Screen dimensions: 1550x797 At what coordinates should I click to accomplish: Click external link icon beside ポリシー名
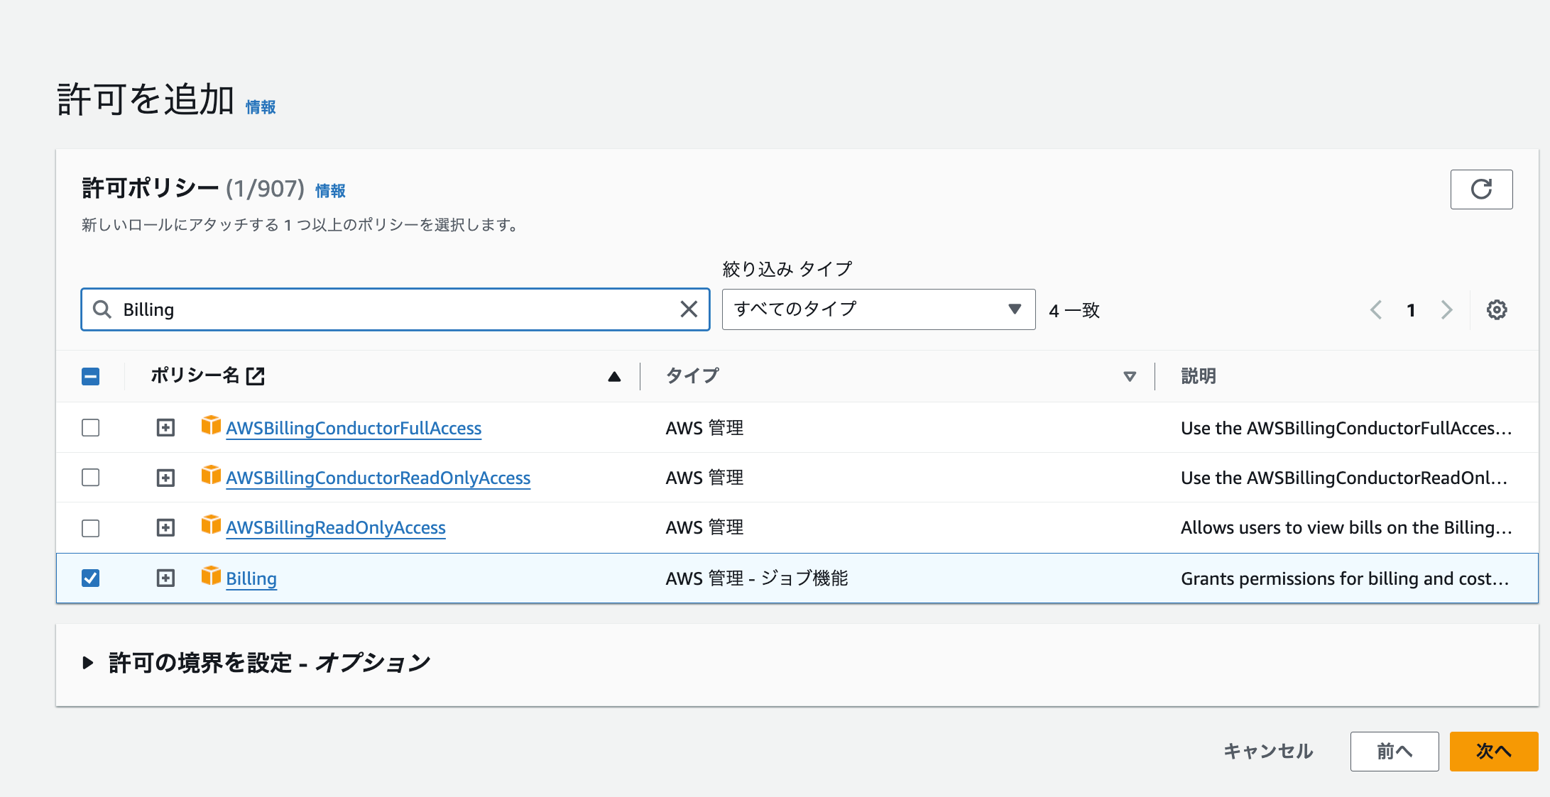[255, 376]
